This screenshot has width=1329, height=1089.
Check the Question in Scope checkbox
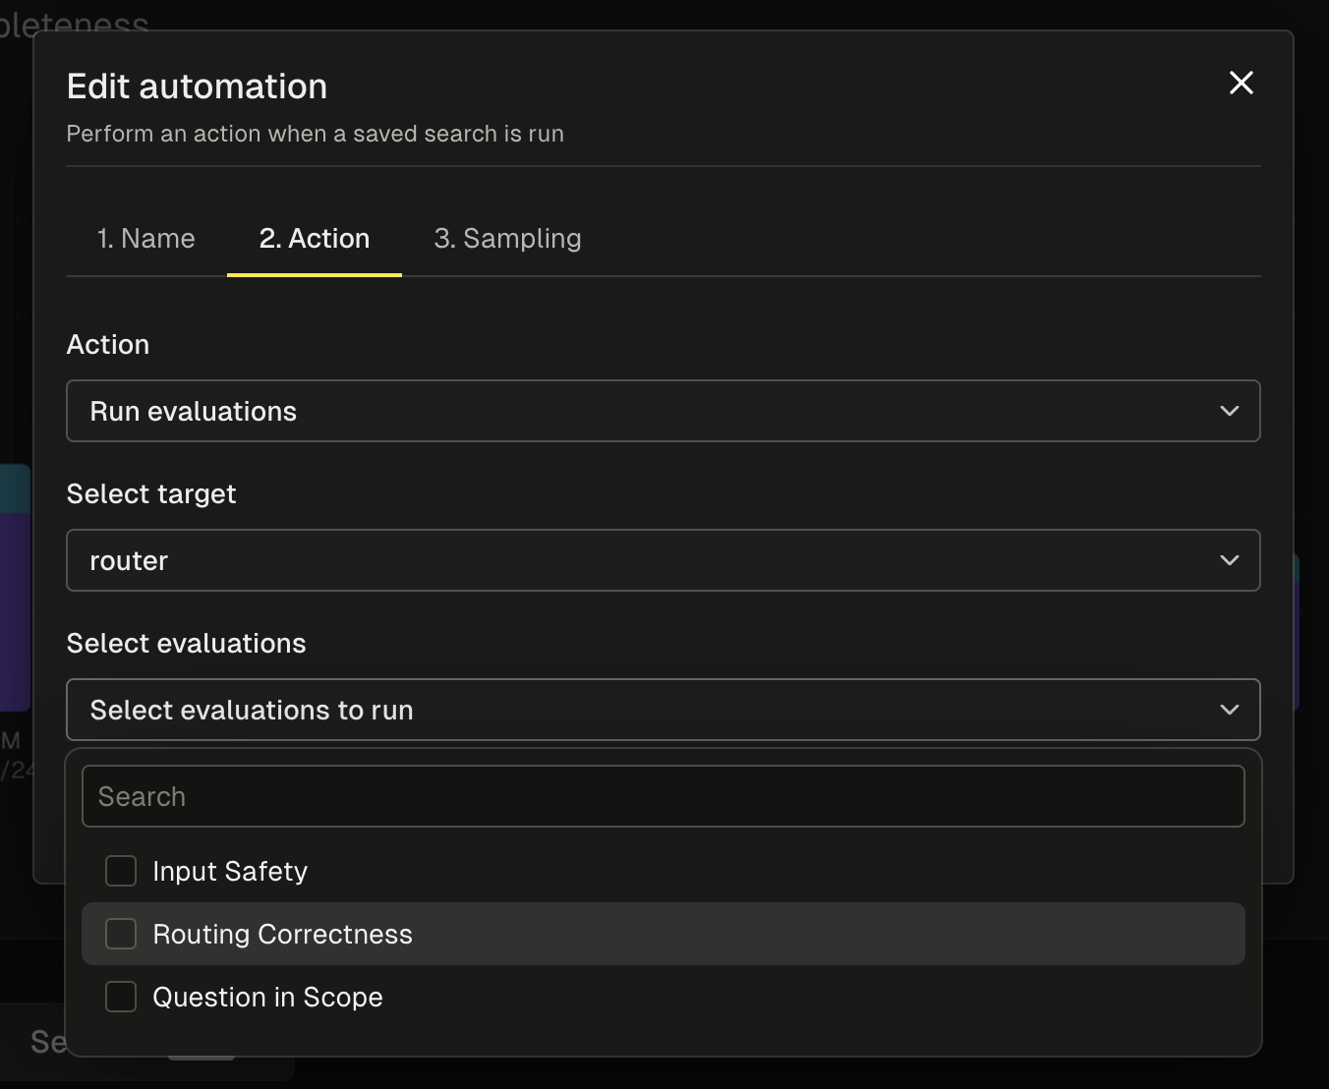121,997
